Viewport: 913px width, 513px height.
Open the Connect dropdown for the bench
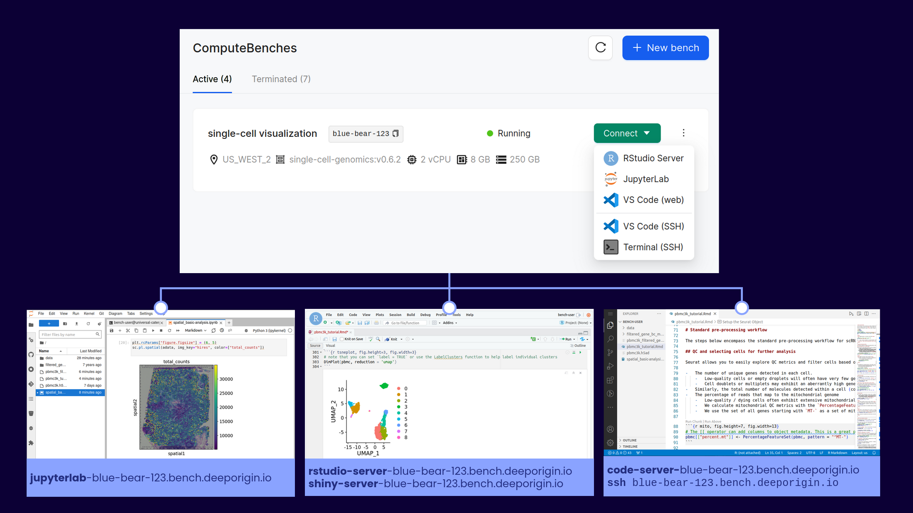pyautogui.click(x=627, y=133)
